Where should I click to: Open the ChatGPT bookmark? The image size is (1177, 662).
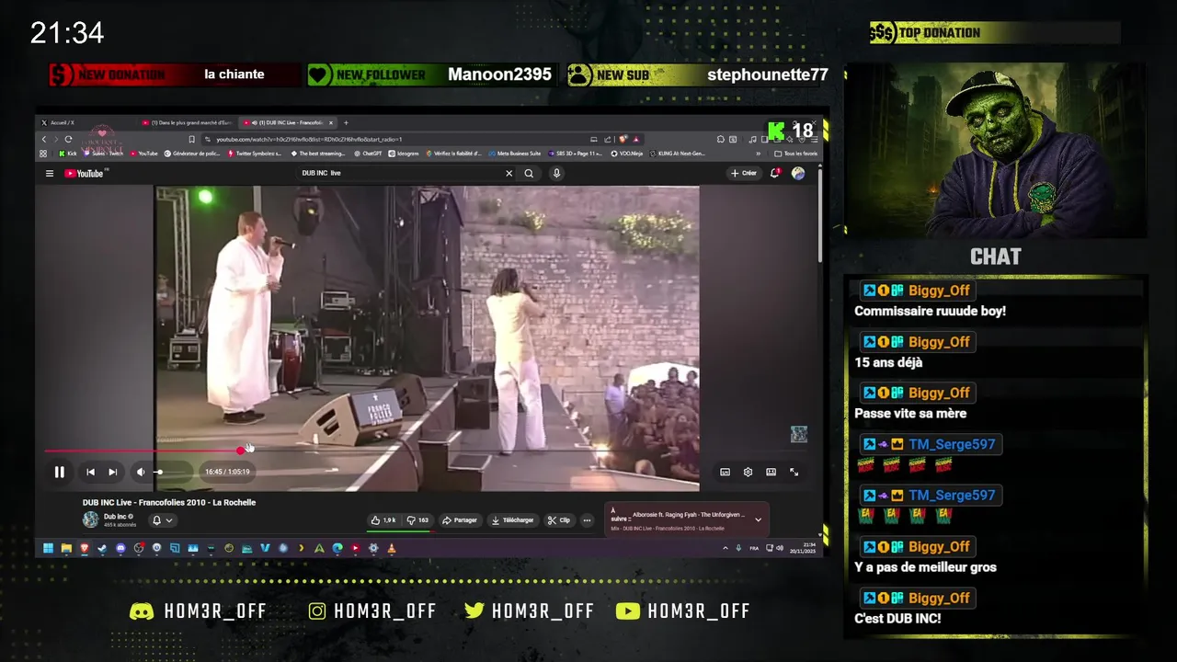[x=368, y=154]
